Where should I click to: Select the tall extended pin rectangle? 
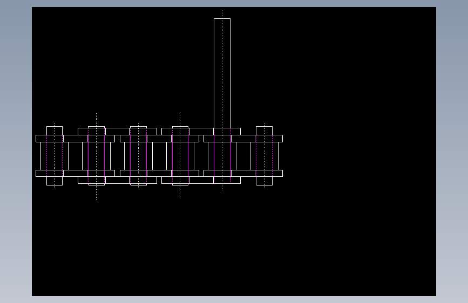pos(222,73)
